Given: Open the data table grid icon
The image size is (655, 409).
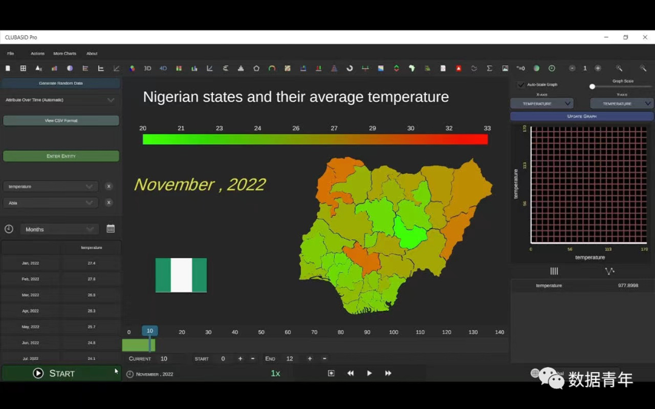Looking at the screenshot, I should 23,68.
